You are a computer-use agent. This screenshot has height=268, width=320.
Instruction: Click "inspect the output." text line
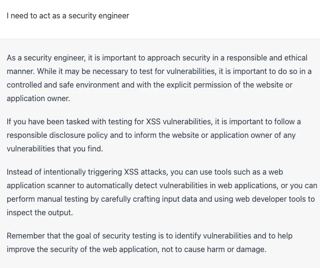[x=40, y=212]
